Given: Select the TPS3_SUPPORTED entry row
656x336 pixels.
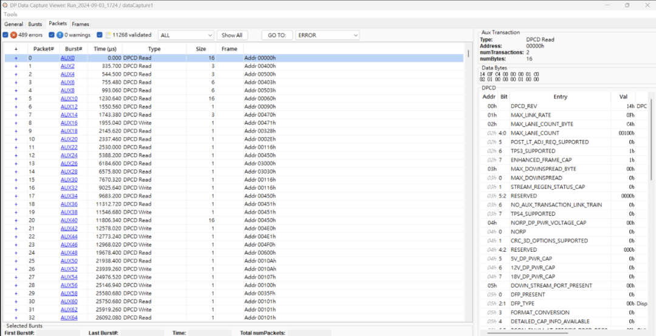Looking at the screenshot, I should click(x=564, y=151).
